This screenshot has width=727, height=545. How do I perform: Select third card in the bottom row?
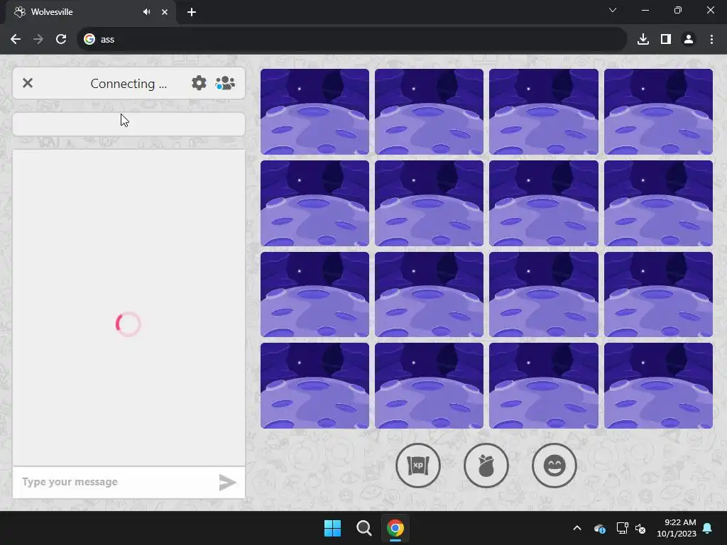tap(543, 385)
